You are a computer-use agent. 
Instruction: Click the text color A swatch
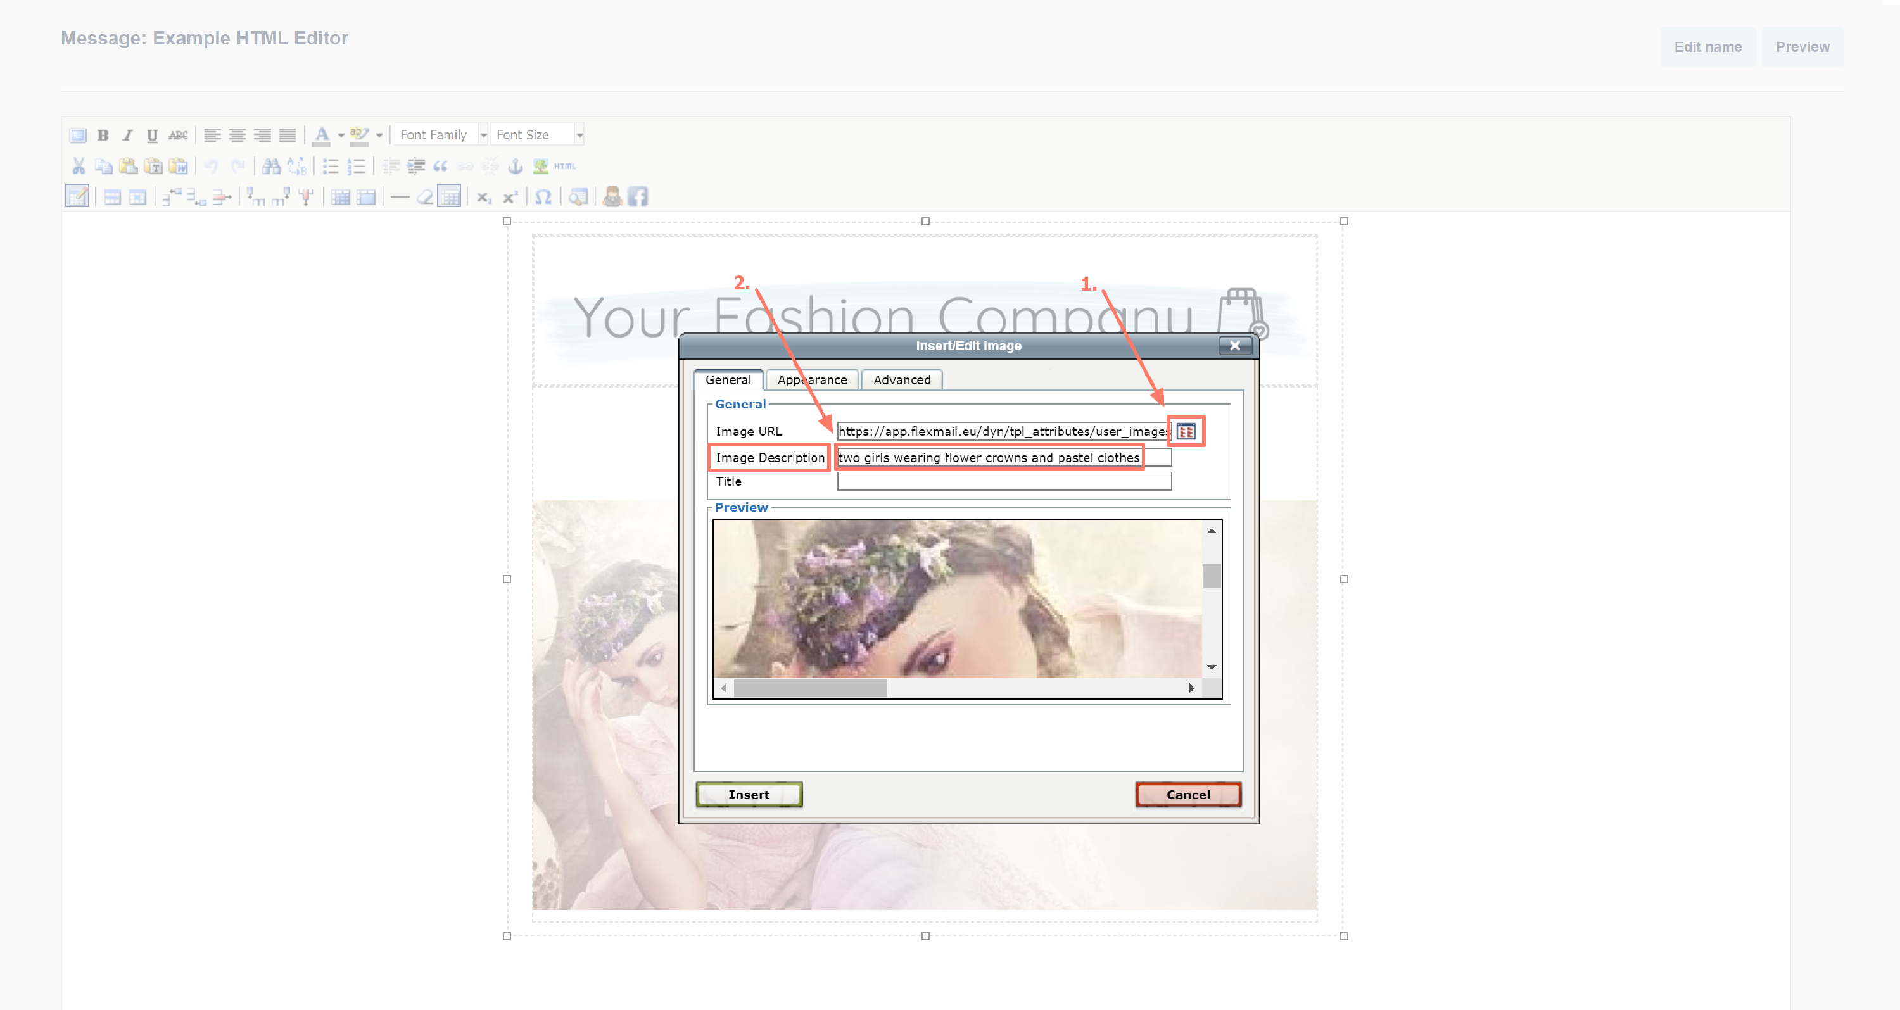tap(322, 135)
